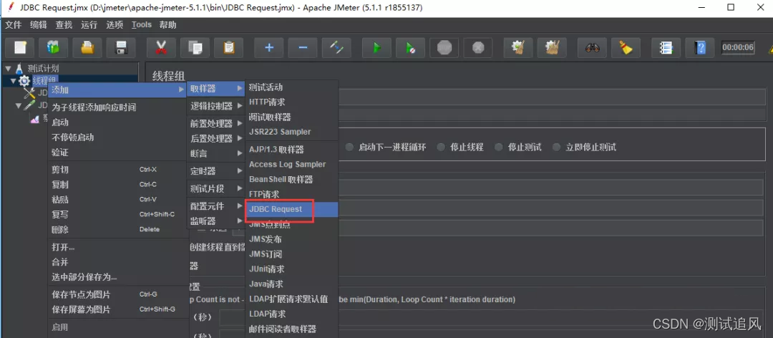This screenshot has width=773, height=338.
Task: Expand the 监听器 submenu
Action: 216,221
